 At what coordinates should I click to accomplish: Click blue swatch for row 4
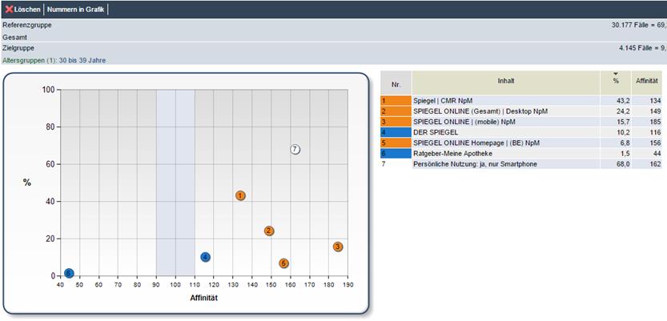pyautogui.click(x=396, y=132)
